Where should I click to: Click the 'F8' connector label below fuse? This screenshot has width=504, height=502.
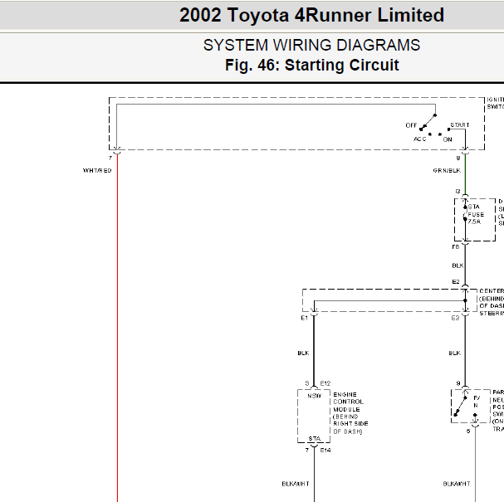tap(456, 247)
